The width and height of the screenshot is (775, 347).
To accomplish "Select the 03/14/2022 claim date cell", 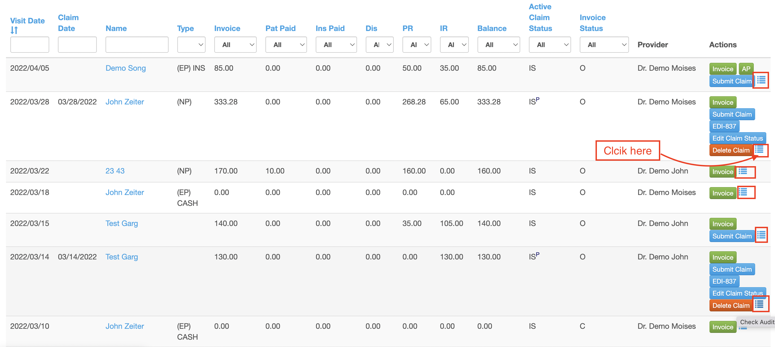I will coord(77,257).
